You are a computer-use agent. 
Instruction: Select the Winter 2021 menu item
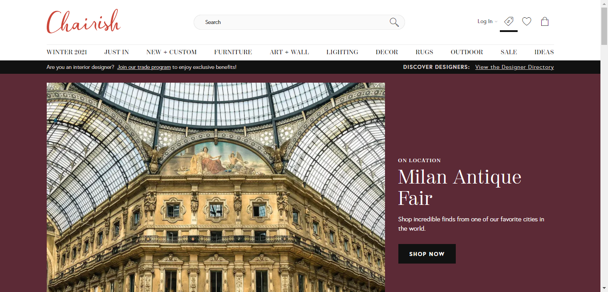tap(67, 52)
